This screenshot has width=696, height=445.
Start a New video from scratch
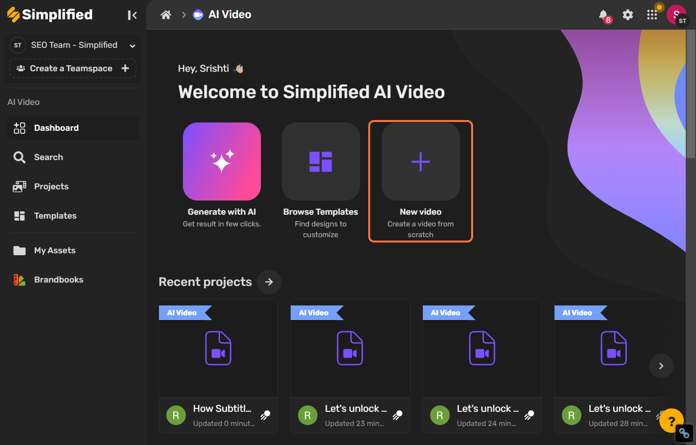point(420,162)
